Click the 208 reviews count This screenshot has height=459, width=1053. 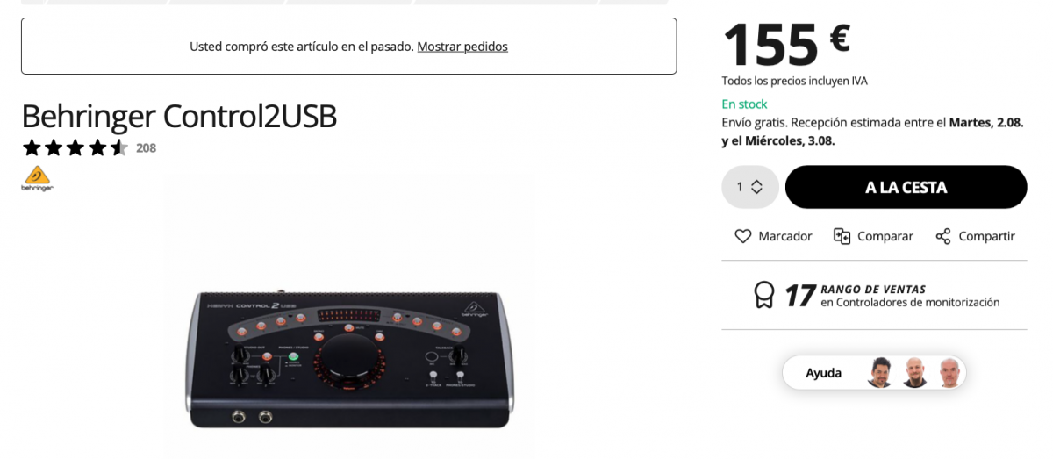[x=146, y=147]
